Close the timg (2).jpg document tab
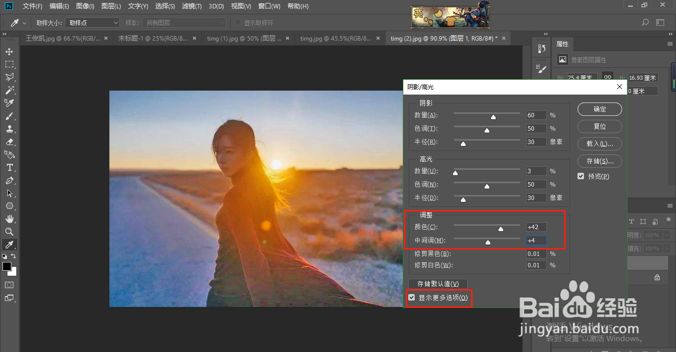 coord(503,38)
